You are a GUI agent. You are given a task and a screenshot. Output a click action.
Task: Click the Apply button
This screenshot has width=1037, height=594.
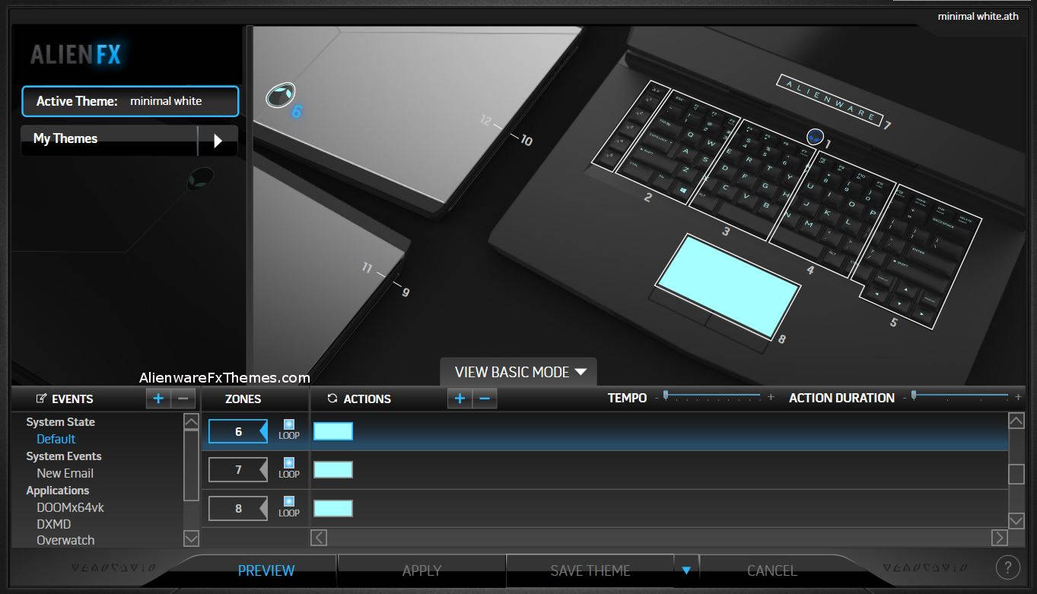[422, 570]
